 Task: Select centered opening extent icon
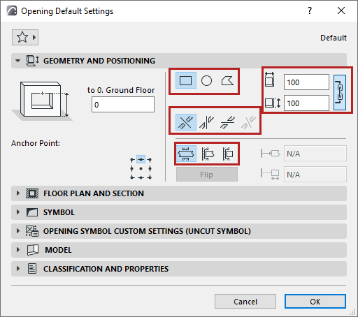186,154
